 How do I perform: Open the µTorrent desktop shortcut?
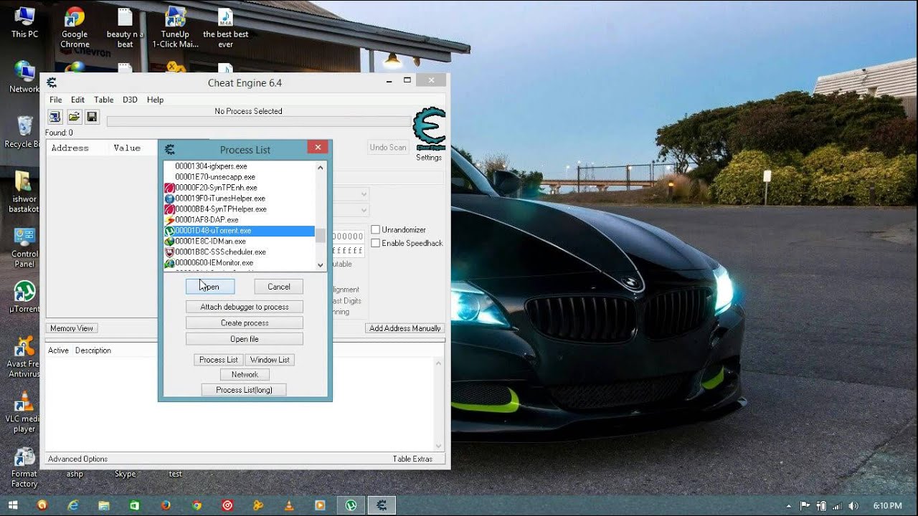[24, 297]
